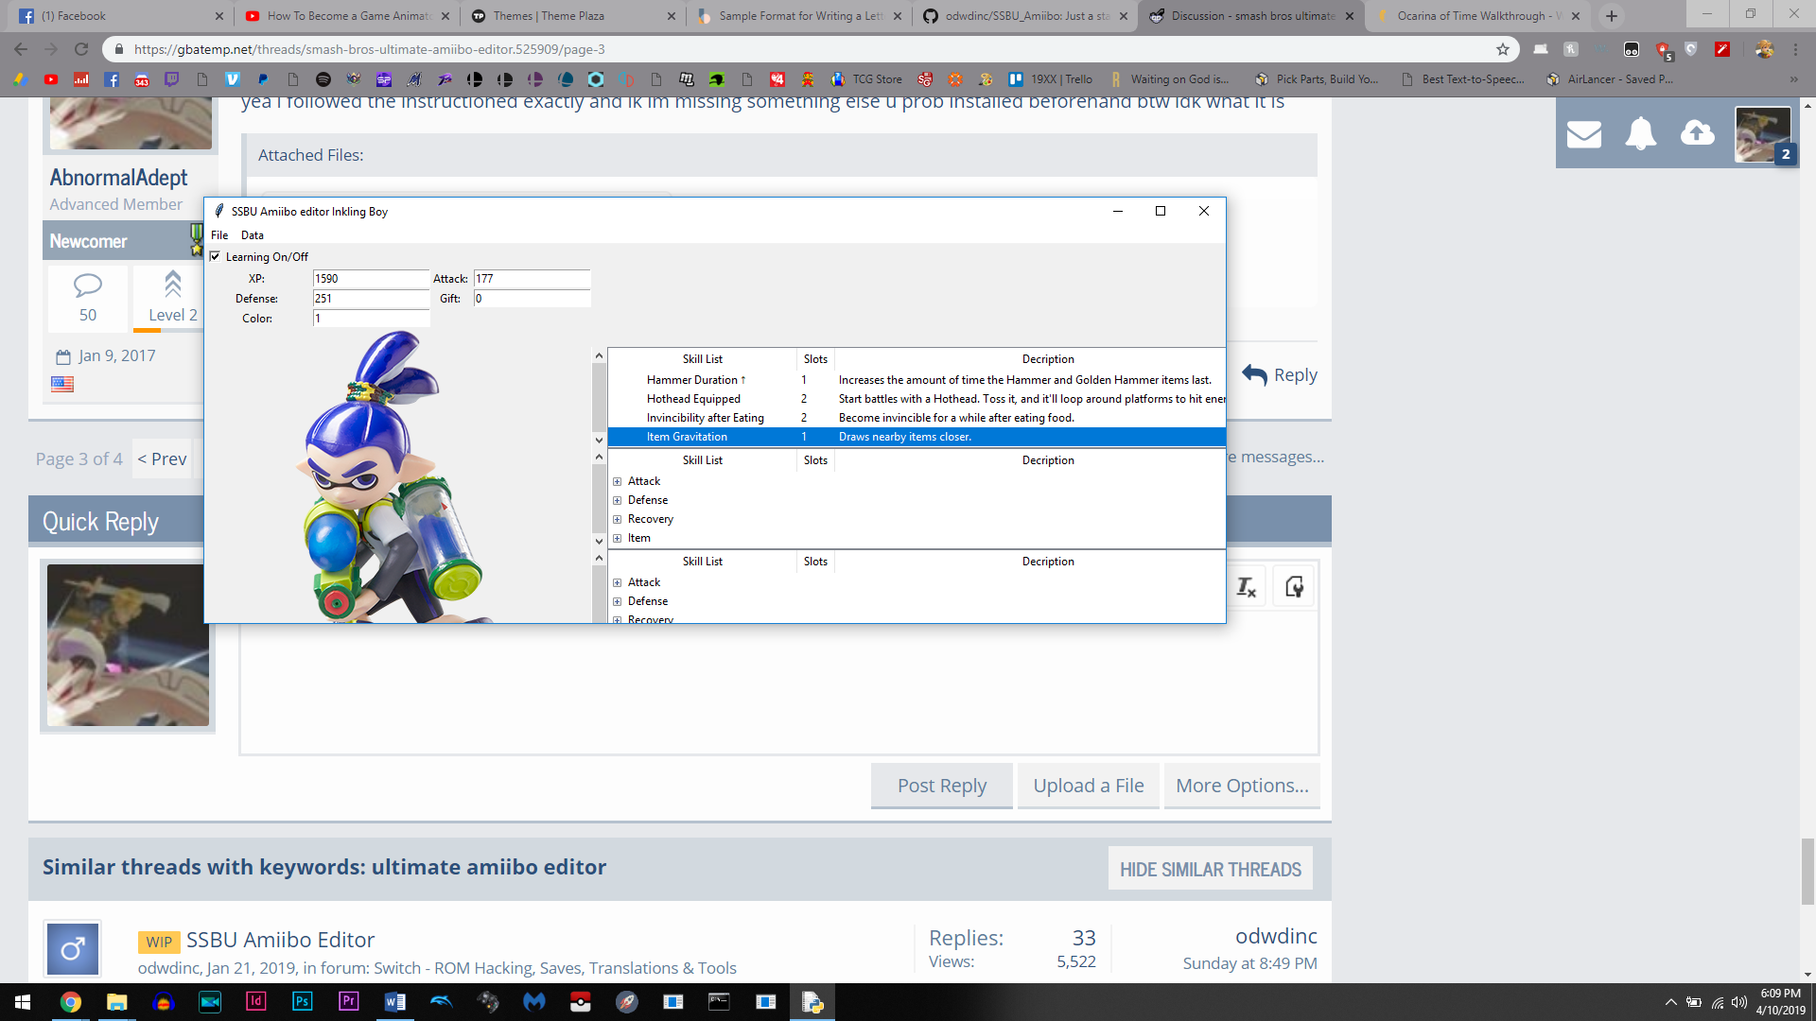Click the Gift value input field
Image resolution: width=1816 pixels, height=1021 pixels.
[532, 299]
